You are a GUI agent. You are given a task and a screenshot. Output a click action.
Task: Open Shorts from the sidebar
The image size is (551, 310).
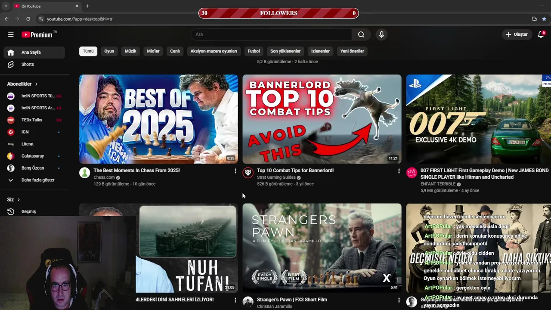click(x=34, y=65)
